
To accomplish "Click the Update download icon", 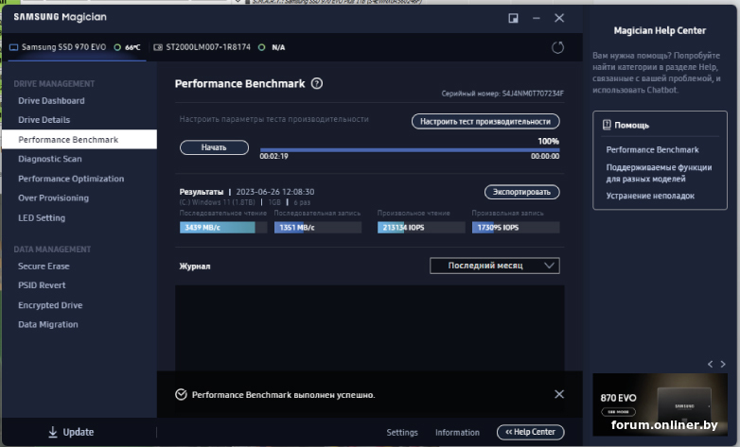I will point(53,432).
